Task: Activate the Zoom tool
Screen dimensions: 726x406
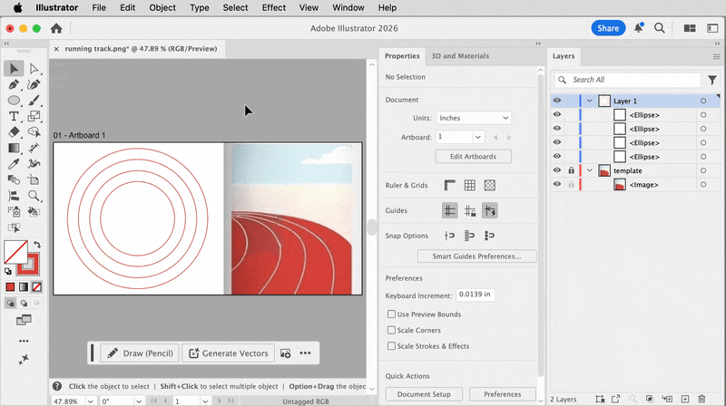Action: [34, 196]
